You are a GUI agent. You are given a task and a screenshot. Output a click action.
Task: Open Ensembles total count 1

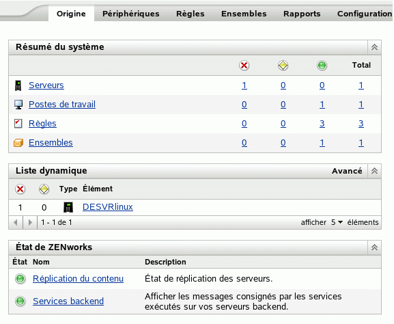tap(361, 143)
